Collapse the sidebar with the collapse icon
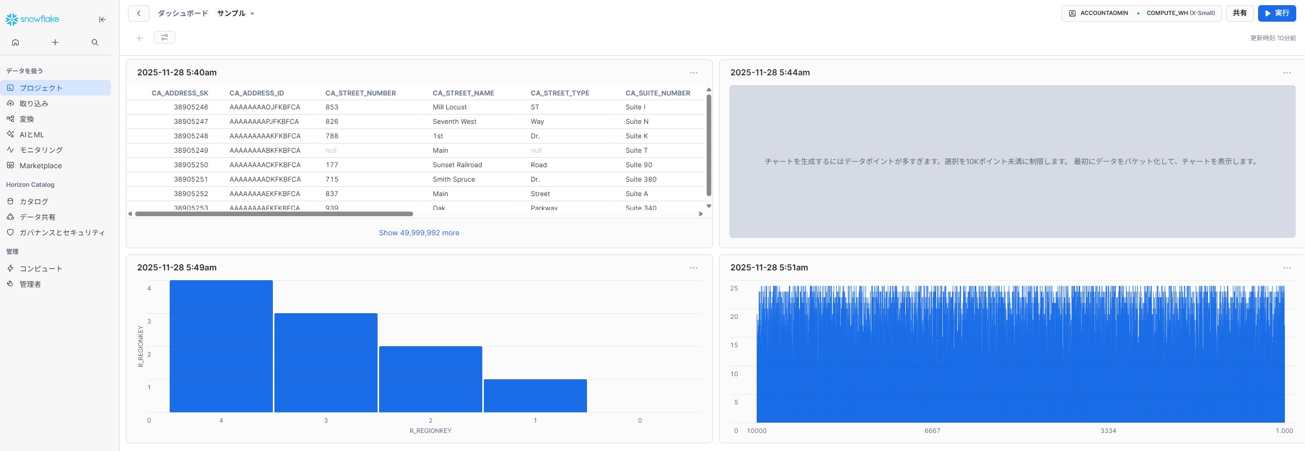 102,20
